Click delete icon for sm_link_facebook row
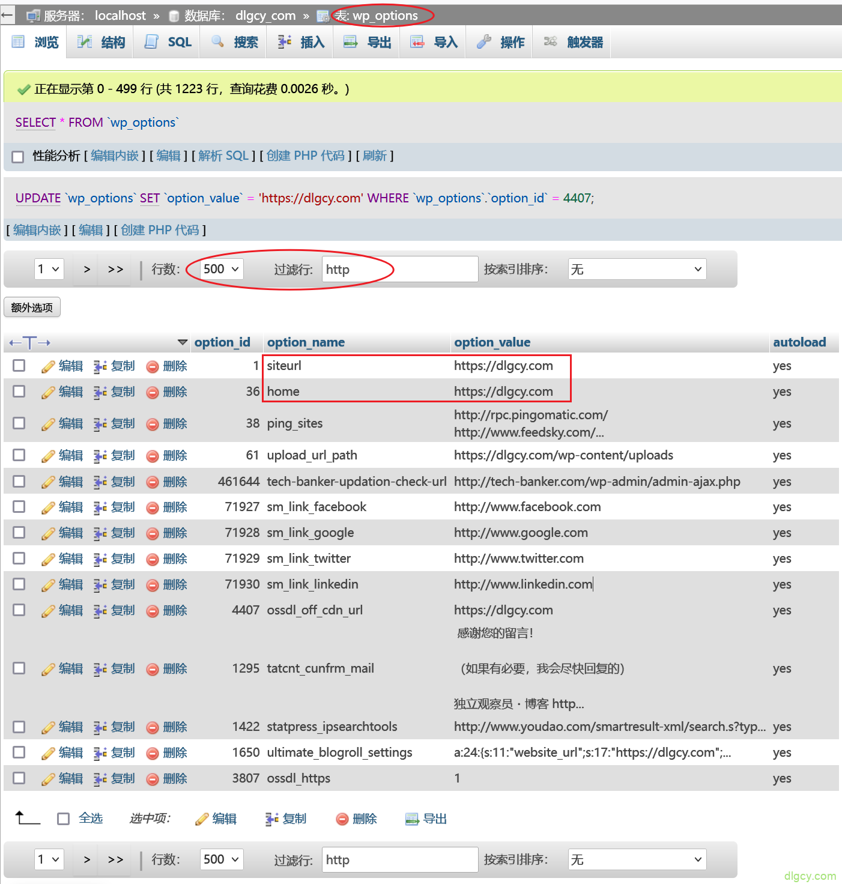 153,507
